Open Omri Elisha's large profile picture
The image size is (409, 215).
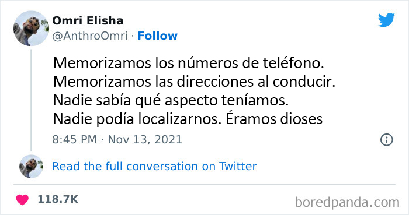(x=31, y=29)
